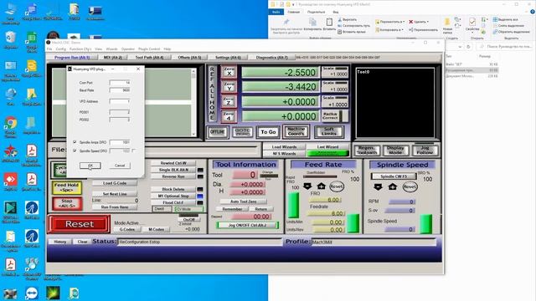Image resolution: width=536 pixels, height=301 pixels.
Task: Click the Load G-Code button
Action: (115, 183)
